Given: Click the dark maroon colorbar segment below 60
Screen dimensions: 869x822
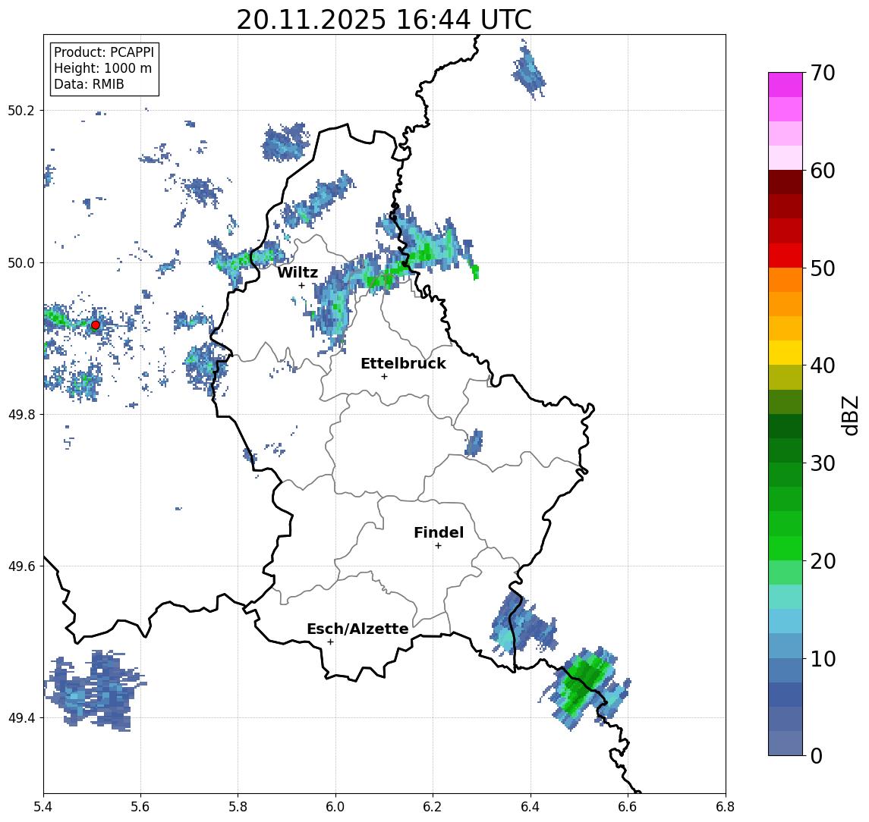Looking at the screenshot, I should [x=786, y=182].
